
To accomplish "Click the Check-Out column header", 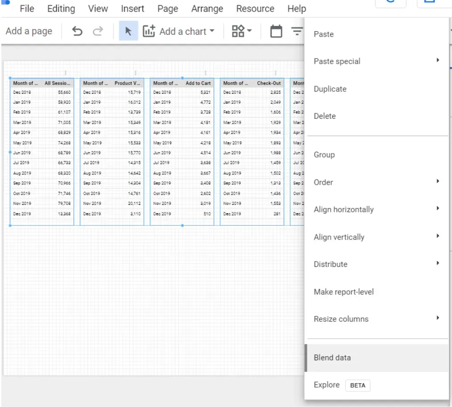I will pyautogui.click(x=269, y=83).
